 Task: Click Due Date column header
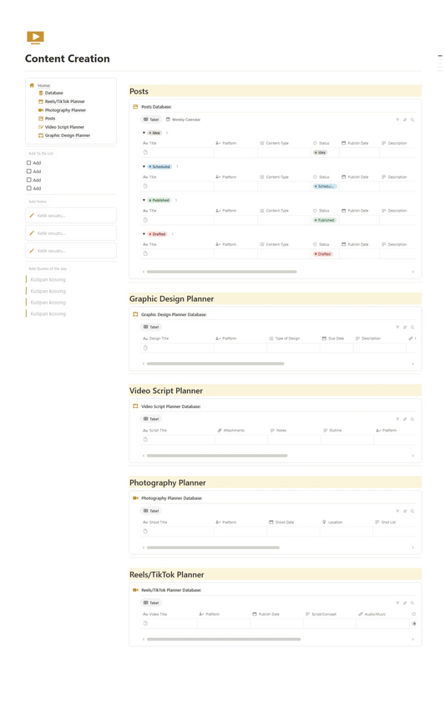pos(333,339)
